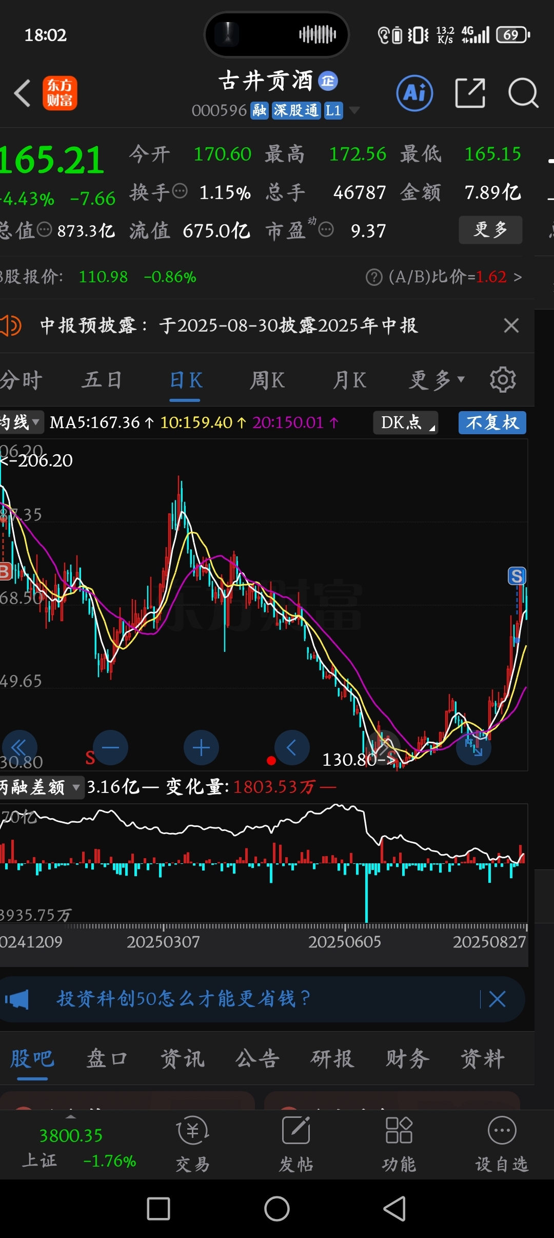Dismiss the 科创50 promo banner
Screen dimensions: 554x1238
point(497,999)
